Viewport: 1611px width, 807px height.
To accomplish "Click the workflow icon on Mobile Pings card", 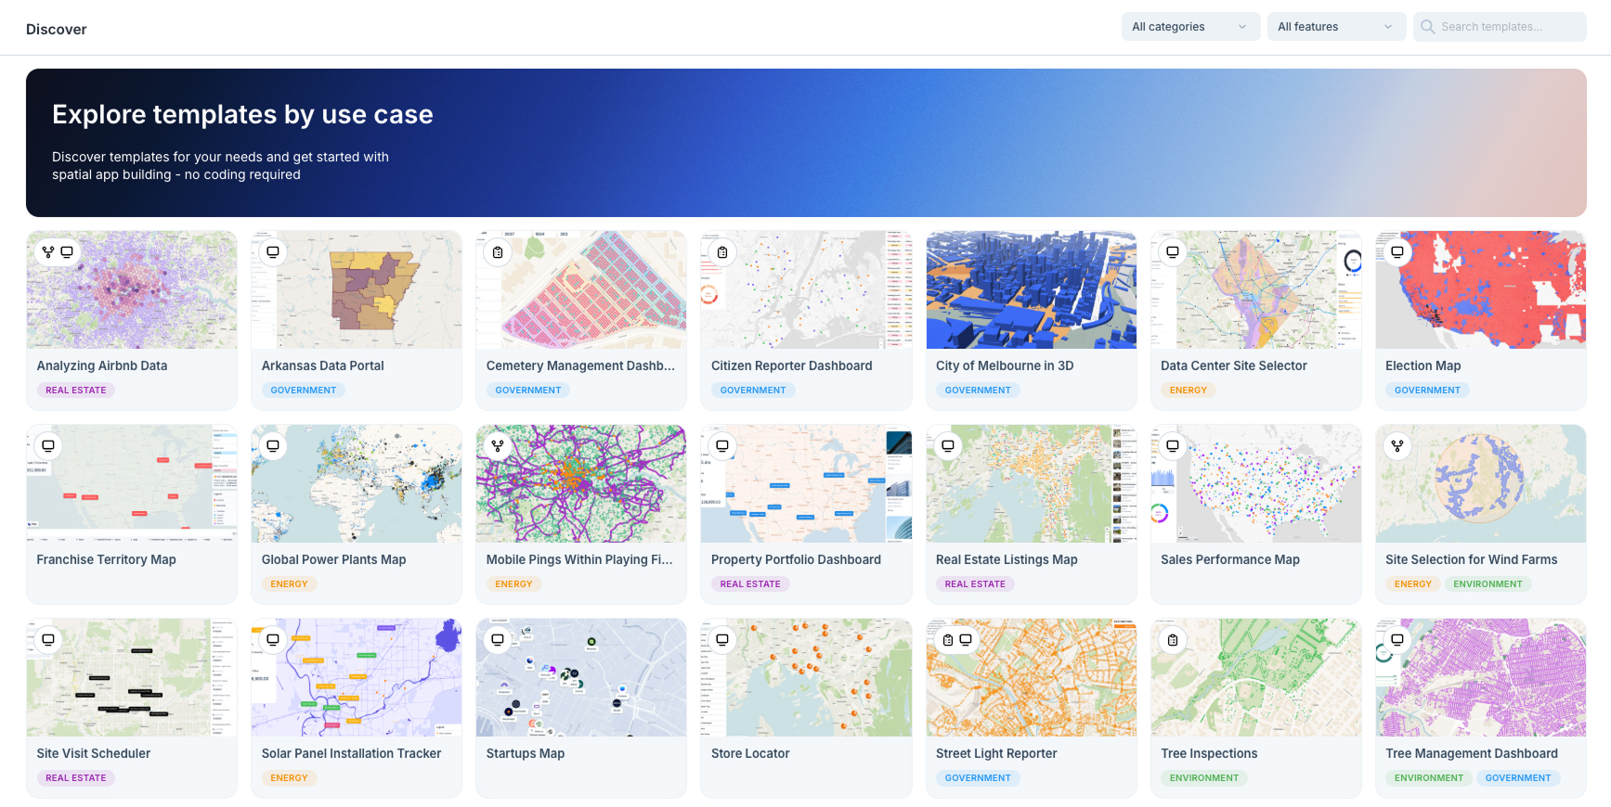I will tap(498, 446).
